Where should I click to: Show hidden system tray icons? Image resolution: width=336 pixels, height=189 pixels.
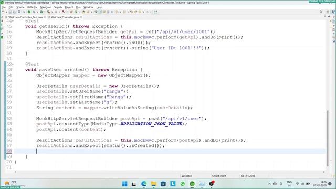point(269,184)
